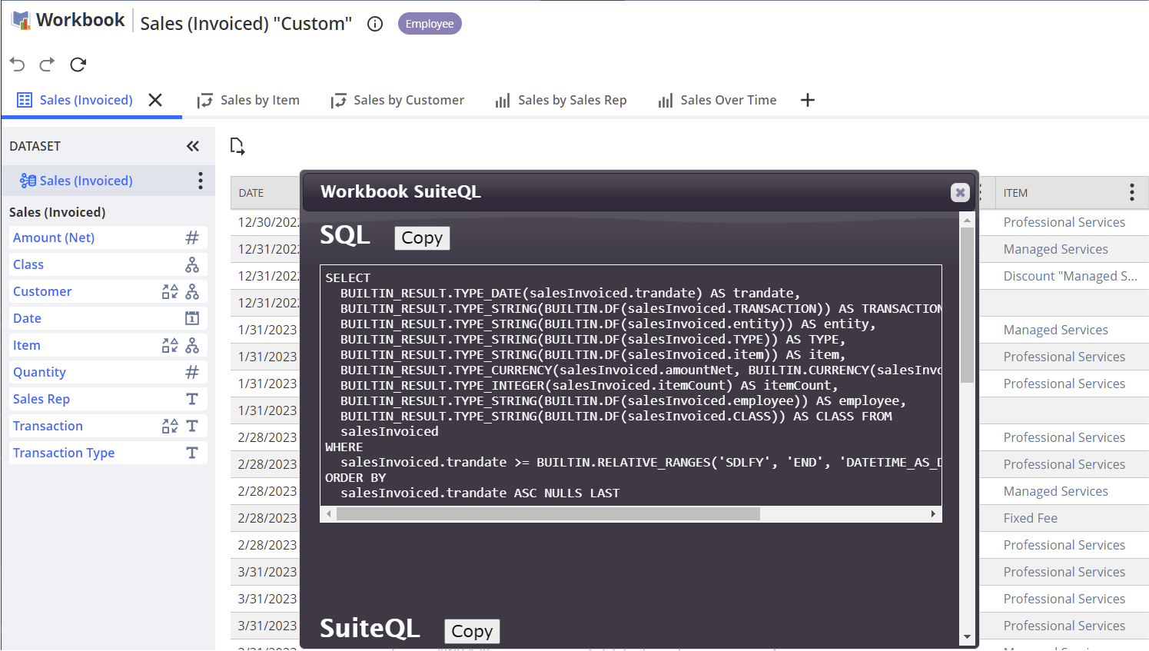Click the refresh workbook icon
Image resolution: width=1149 pixels, height=651 pixels.
pyautogui.click(x=78, y=65)
